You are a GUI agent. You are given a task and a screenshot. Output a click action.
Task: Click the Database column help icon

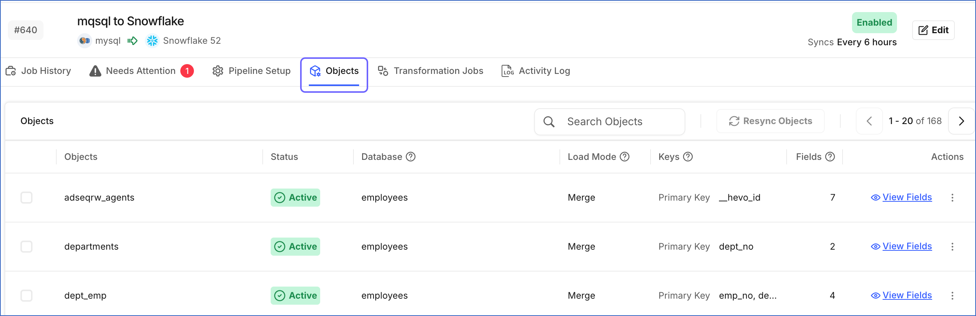point(411,156)
